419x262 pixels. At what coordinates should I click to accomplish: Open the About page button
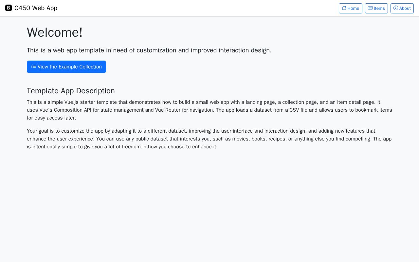(402, 8)
